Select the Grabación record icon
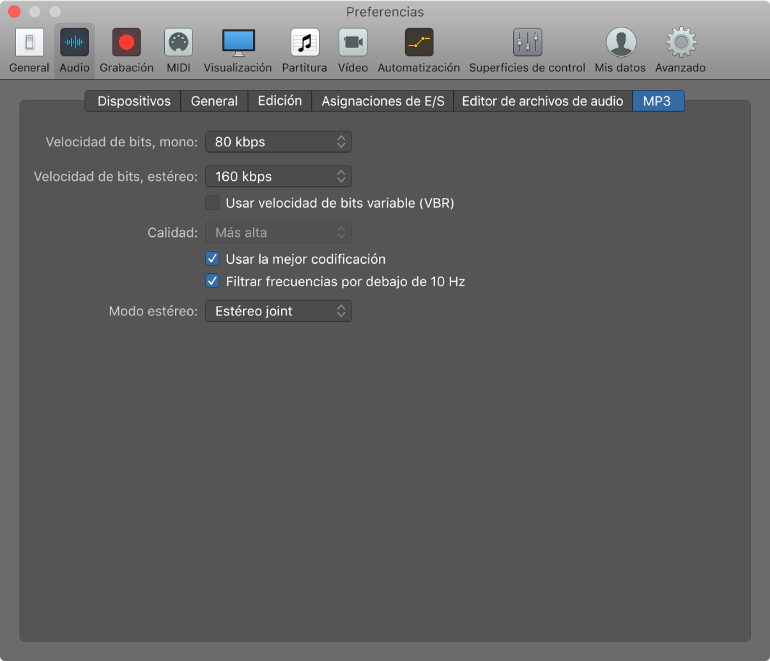 coord(127,43)
